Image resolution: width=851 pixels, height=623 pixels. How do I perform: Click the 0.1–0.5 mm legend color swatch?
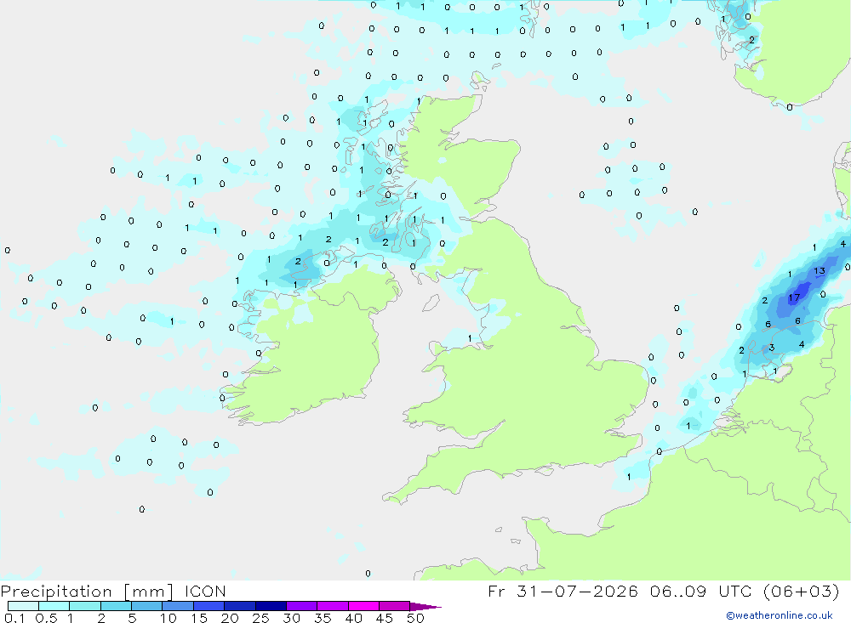click(x=23, y=606)
